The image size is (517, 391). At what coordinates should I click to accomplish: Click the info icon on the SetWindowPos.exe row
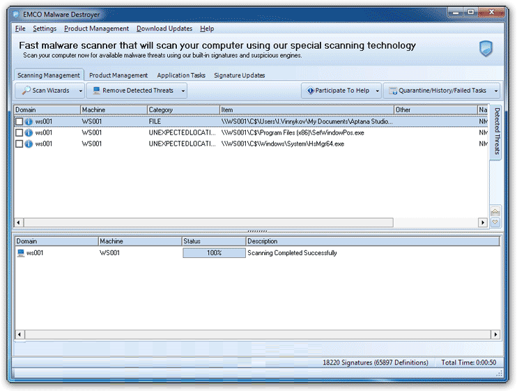pos(29,133)
